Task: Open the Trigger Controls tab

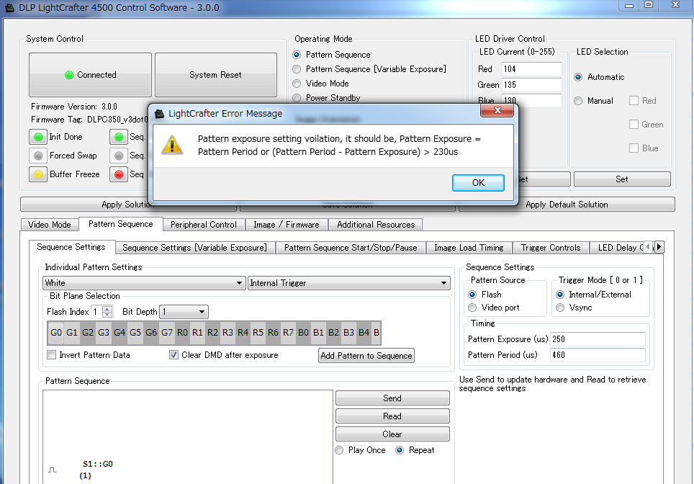Action: (551, 248)
